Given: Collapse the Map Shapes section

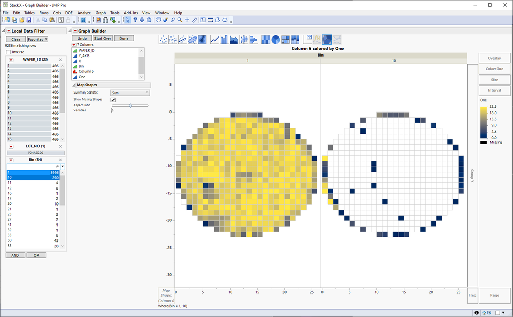Looking at the screenshot, I should coord(74,85).
